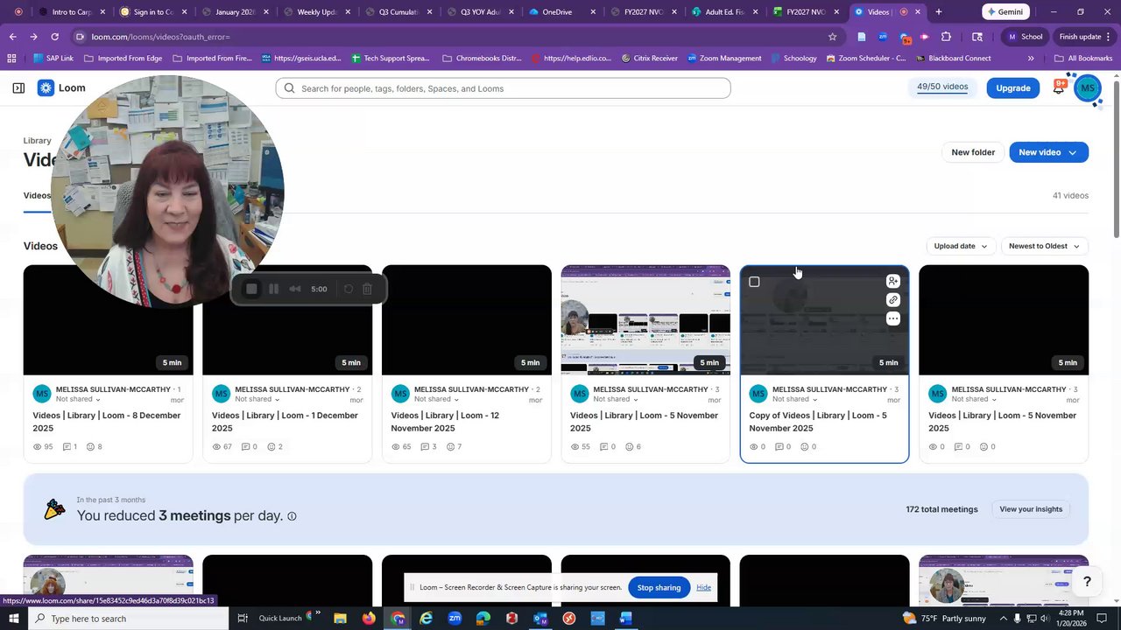This screenshot has width=1121, height=630.
Task: Reload the page
Action: point(54,37)
